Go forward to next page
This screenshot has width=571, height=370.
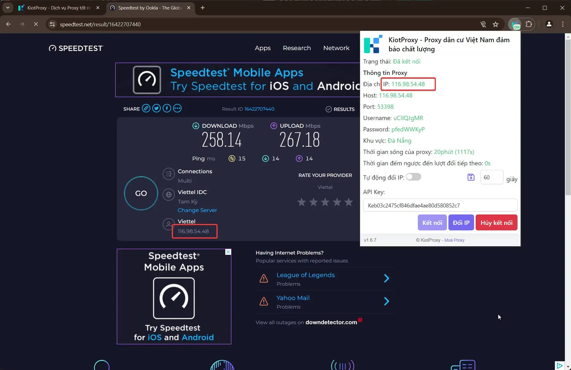click(22, 24)
